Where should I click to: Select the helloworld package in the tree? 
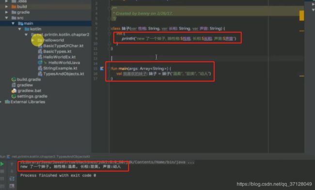pyautogui.click(x=54, y=40)
